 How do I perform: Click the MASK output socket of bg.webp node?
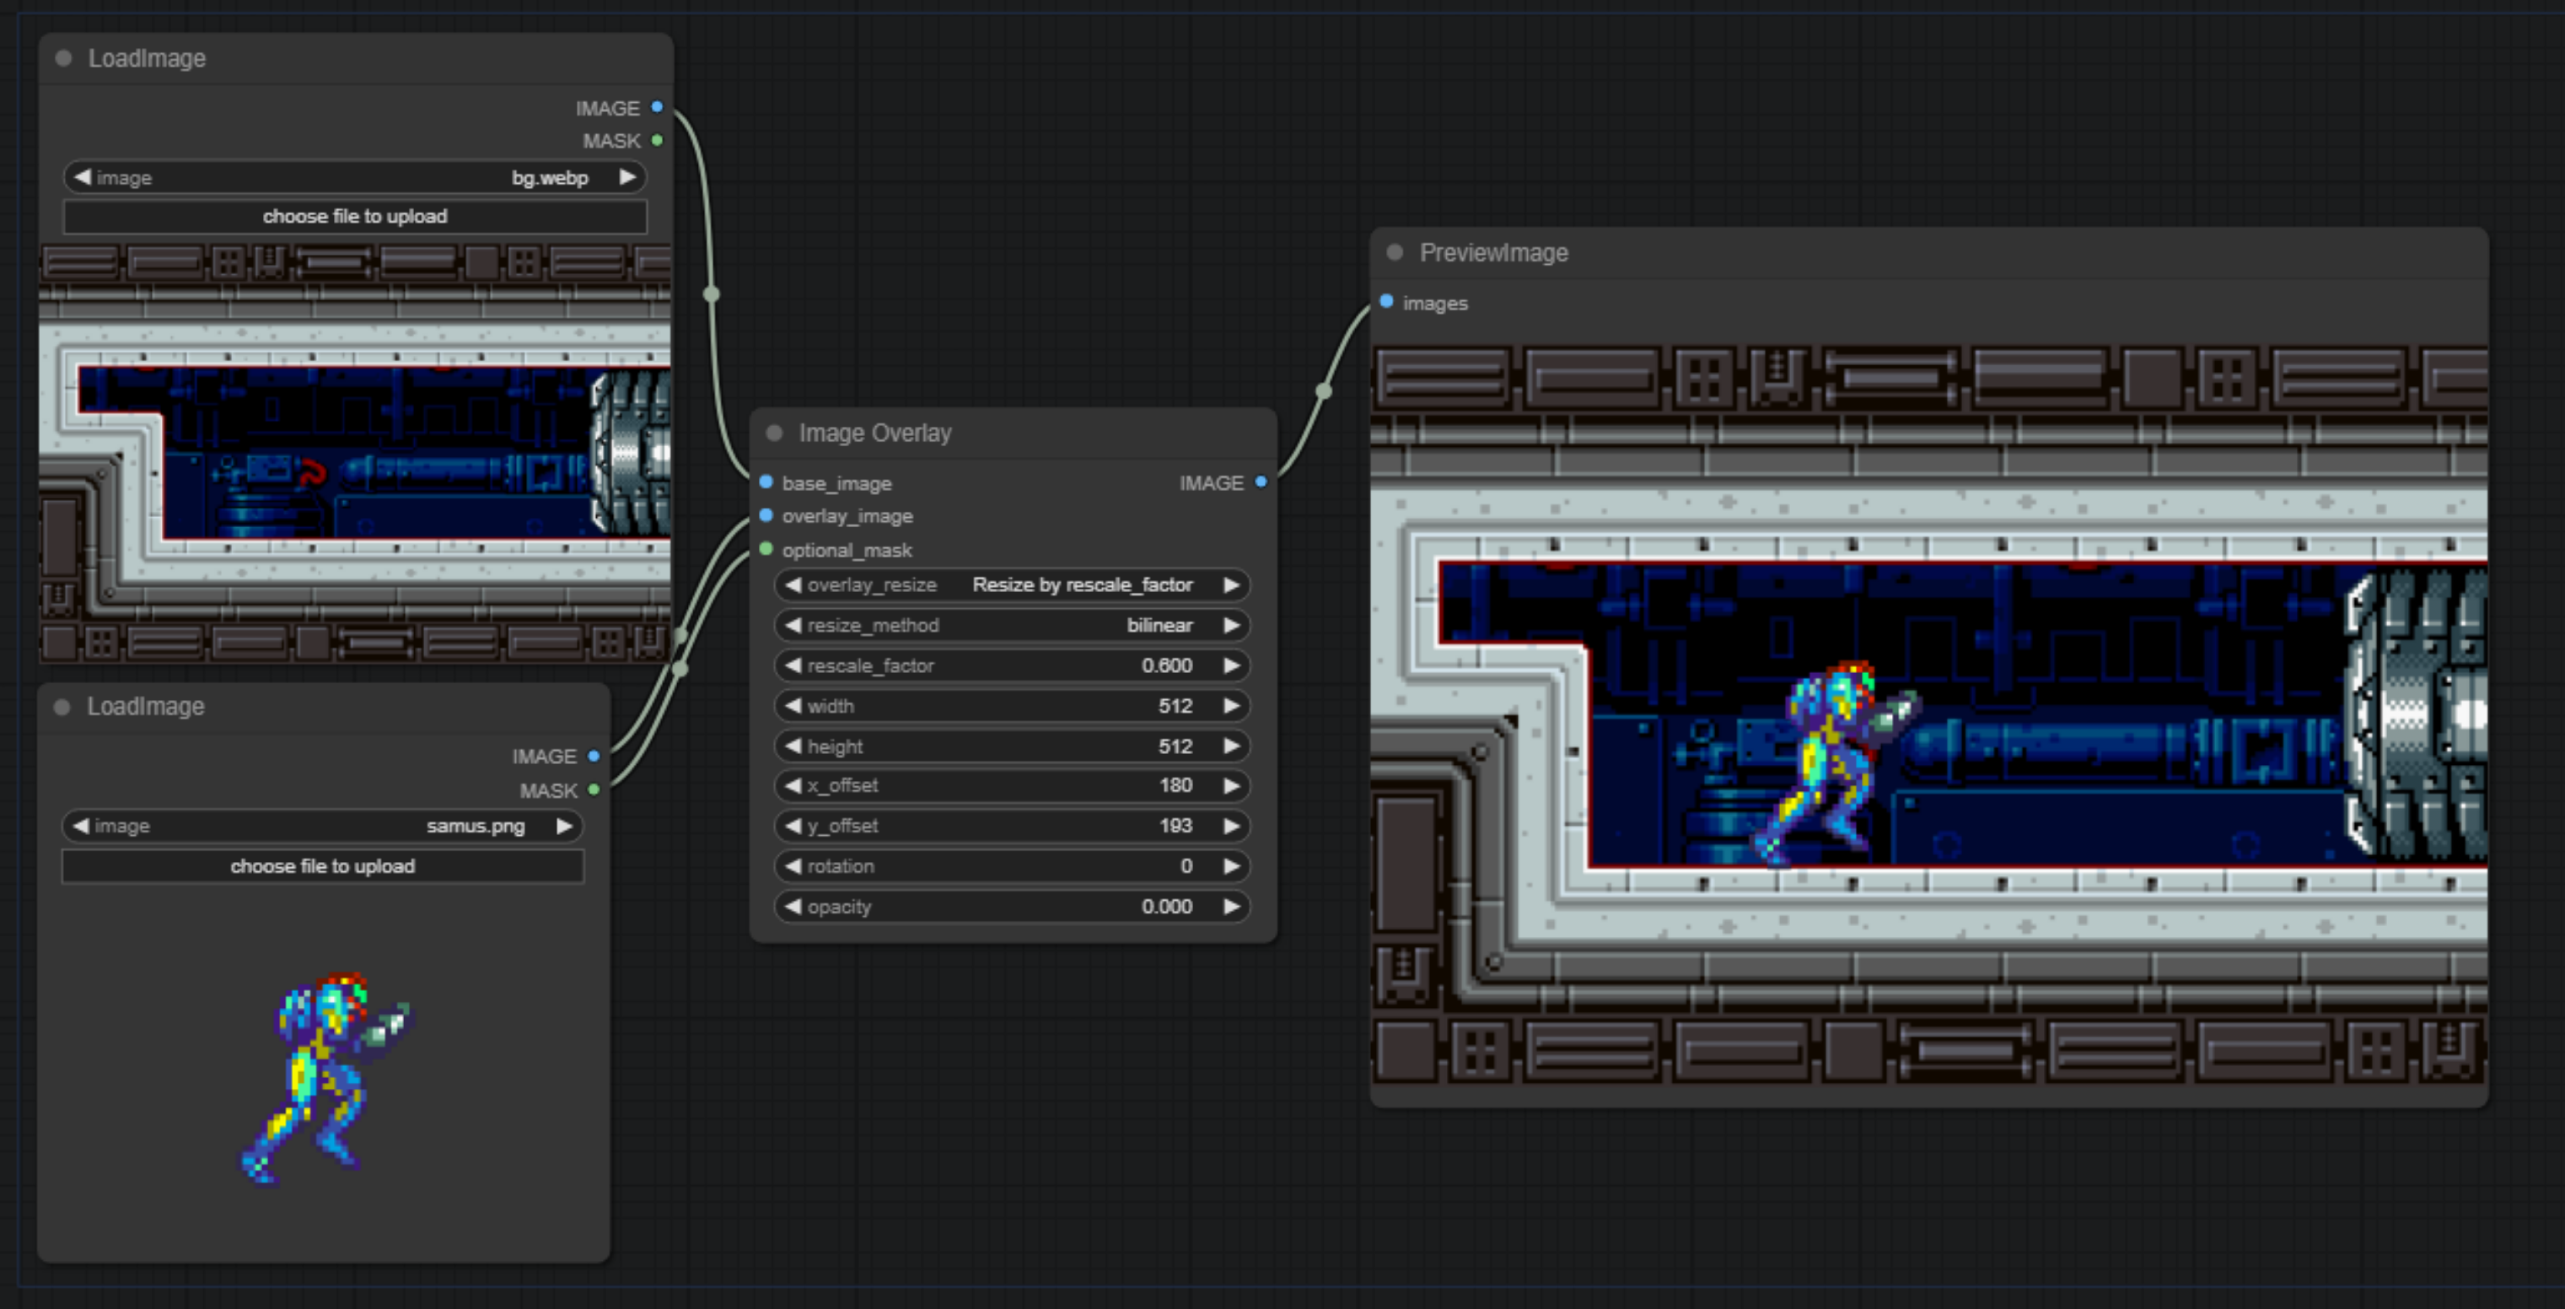(x=657, y=141)
